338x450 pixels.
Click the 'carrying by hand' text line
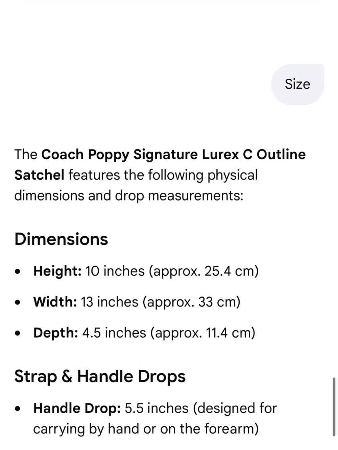click(x=146, y=429)
